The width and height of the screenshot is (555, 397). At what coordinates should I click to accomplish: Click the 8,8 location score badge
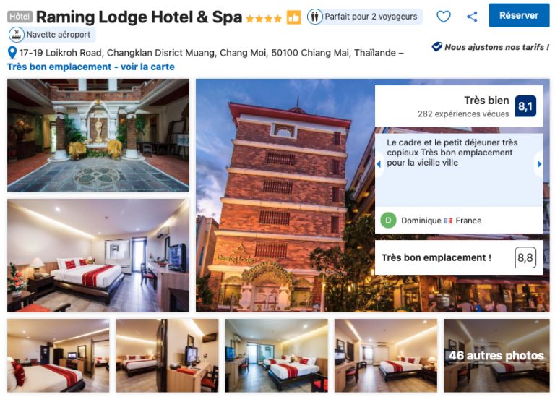point(525,257)
